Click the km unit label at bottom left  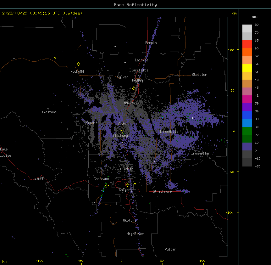4,261
